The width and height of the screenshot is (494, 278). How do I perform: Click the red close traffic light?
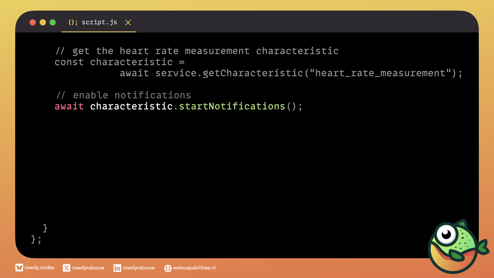pos(33,22)
